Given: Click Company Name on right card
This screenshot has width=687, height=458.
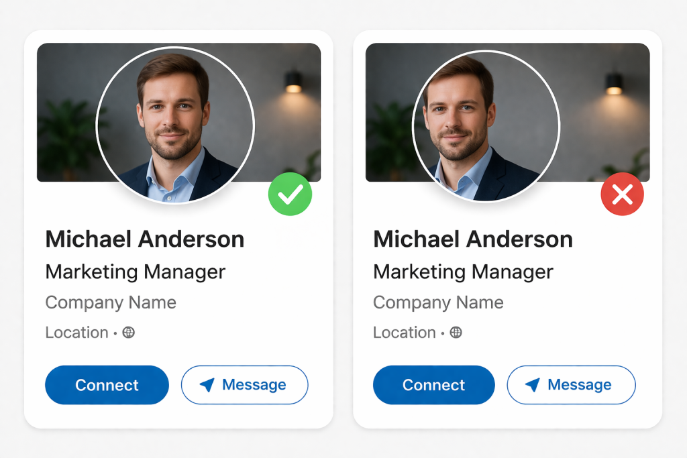Looking at the screenshot, I should click(438, 302).
